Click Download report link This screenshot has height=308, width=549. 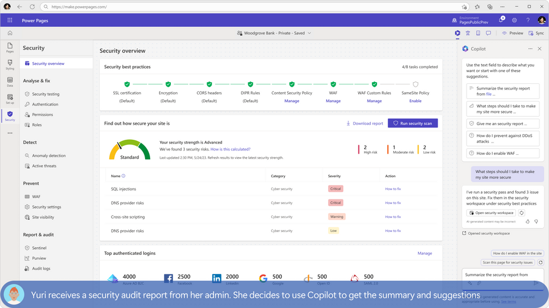365,124
